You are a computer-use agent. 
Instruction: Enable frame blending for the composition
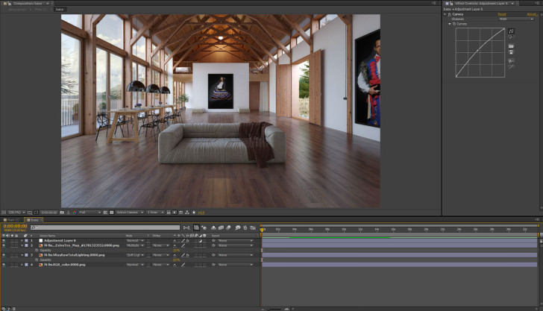click(x=221, y=227)
